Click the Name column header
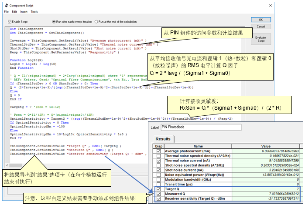This screenshot has height=205, width=305. click(198, 146)
